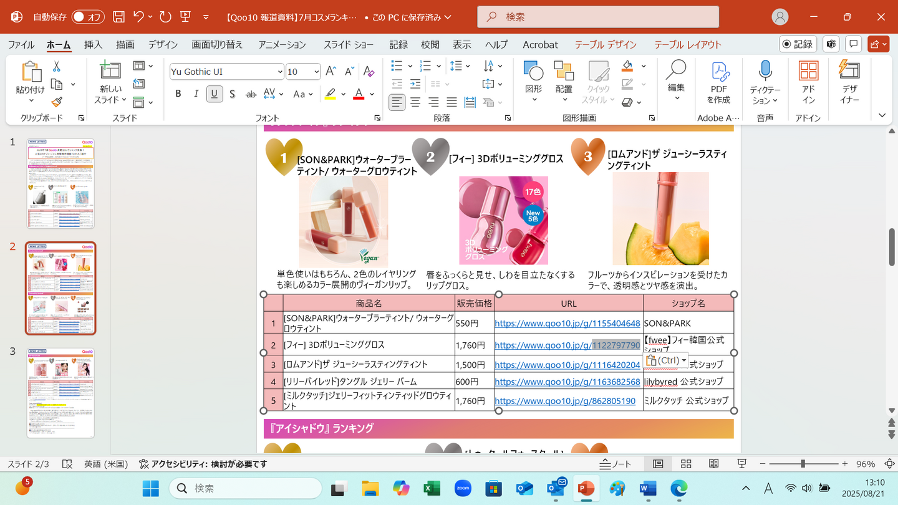
Task: Switch to Slide Sorter view icon
Action: click(x=686, y=464)
